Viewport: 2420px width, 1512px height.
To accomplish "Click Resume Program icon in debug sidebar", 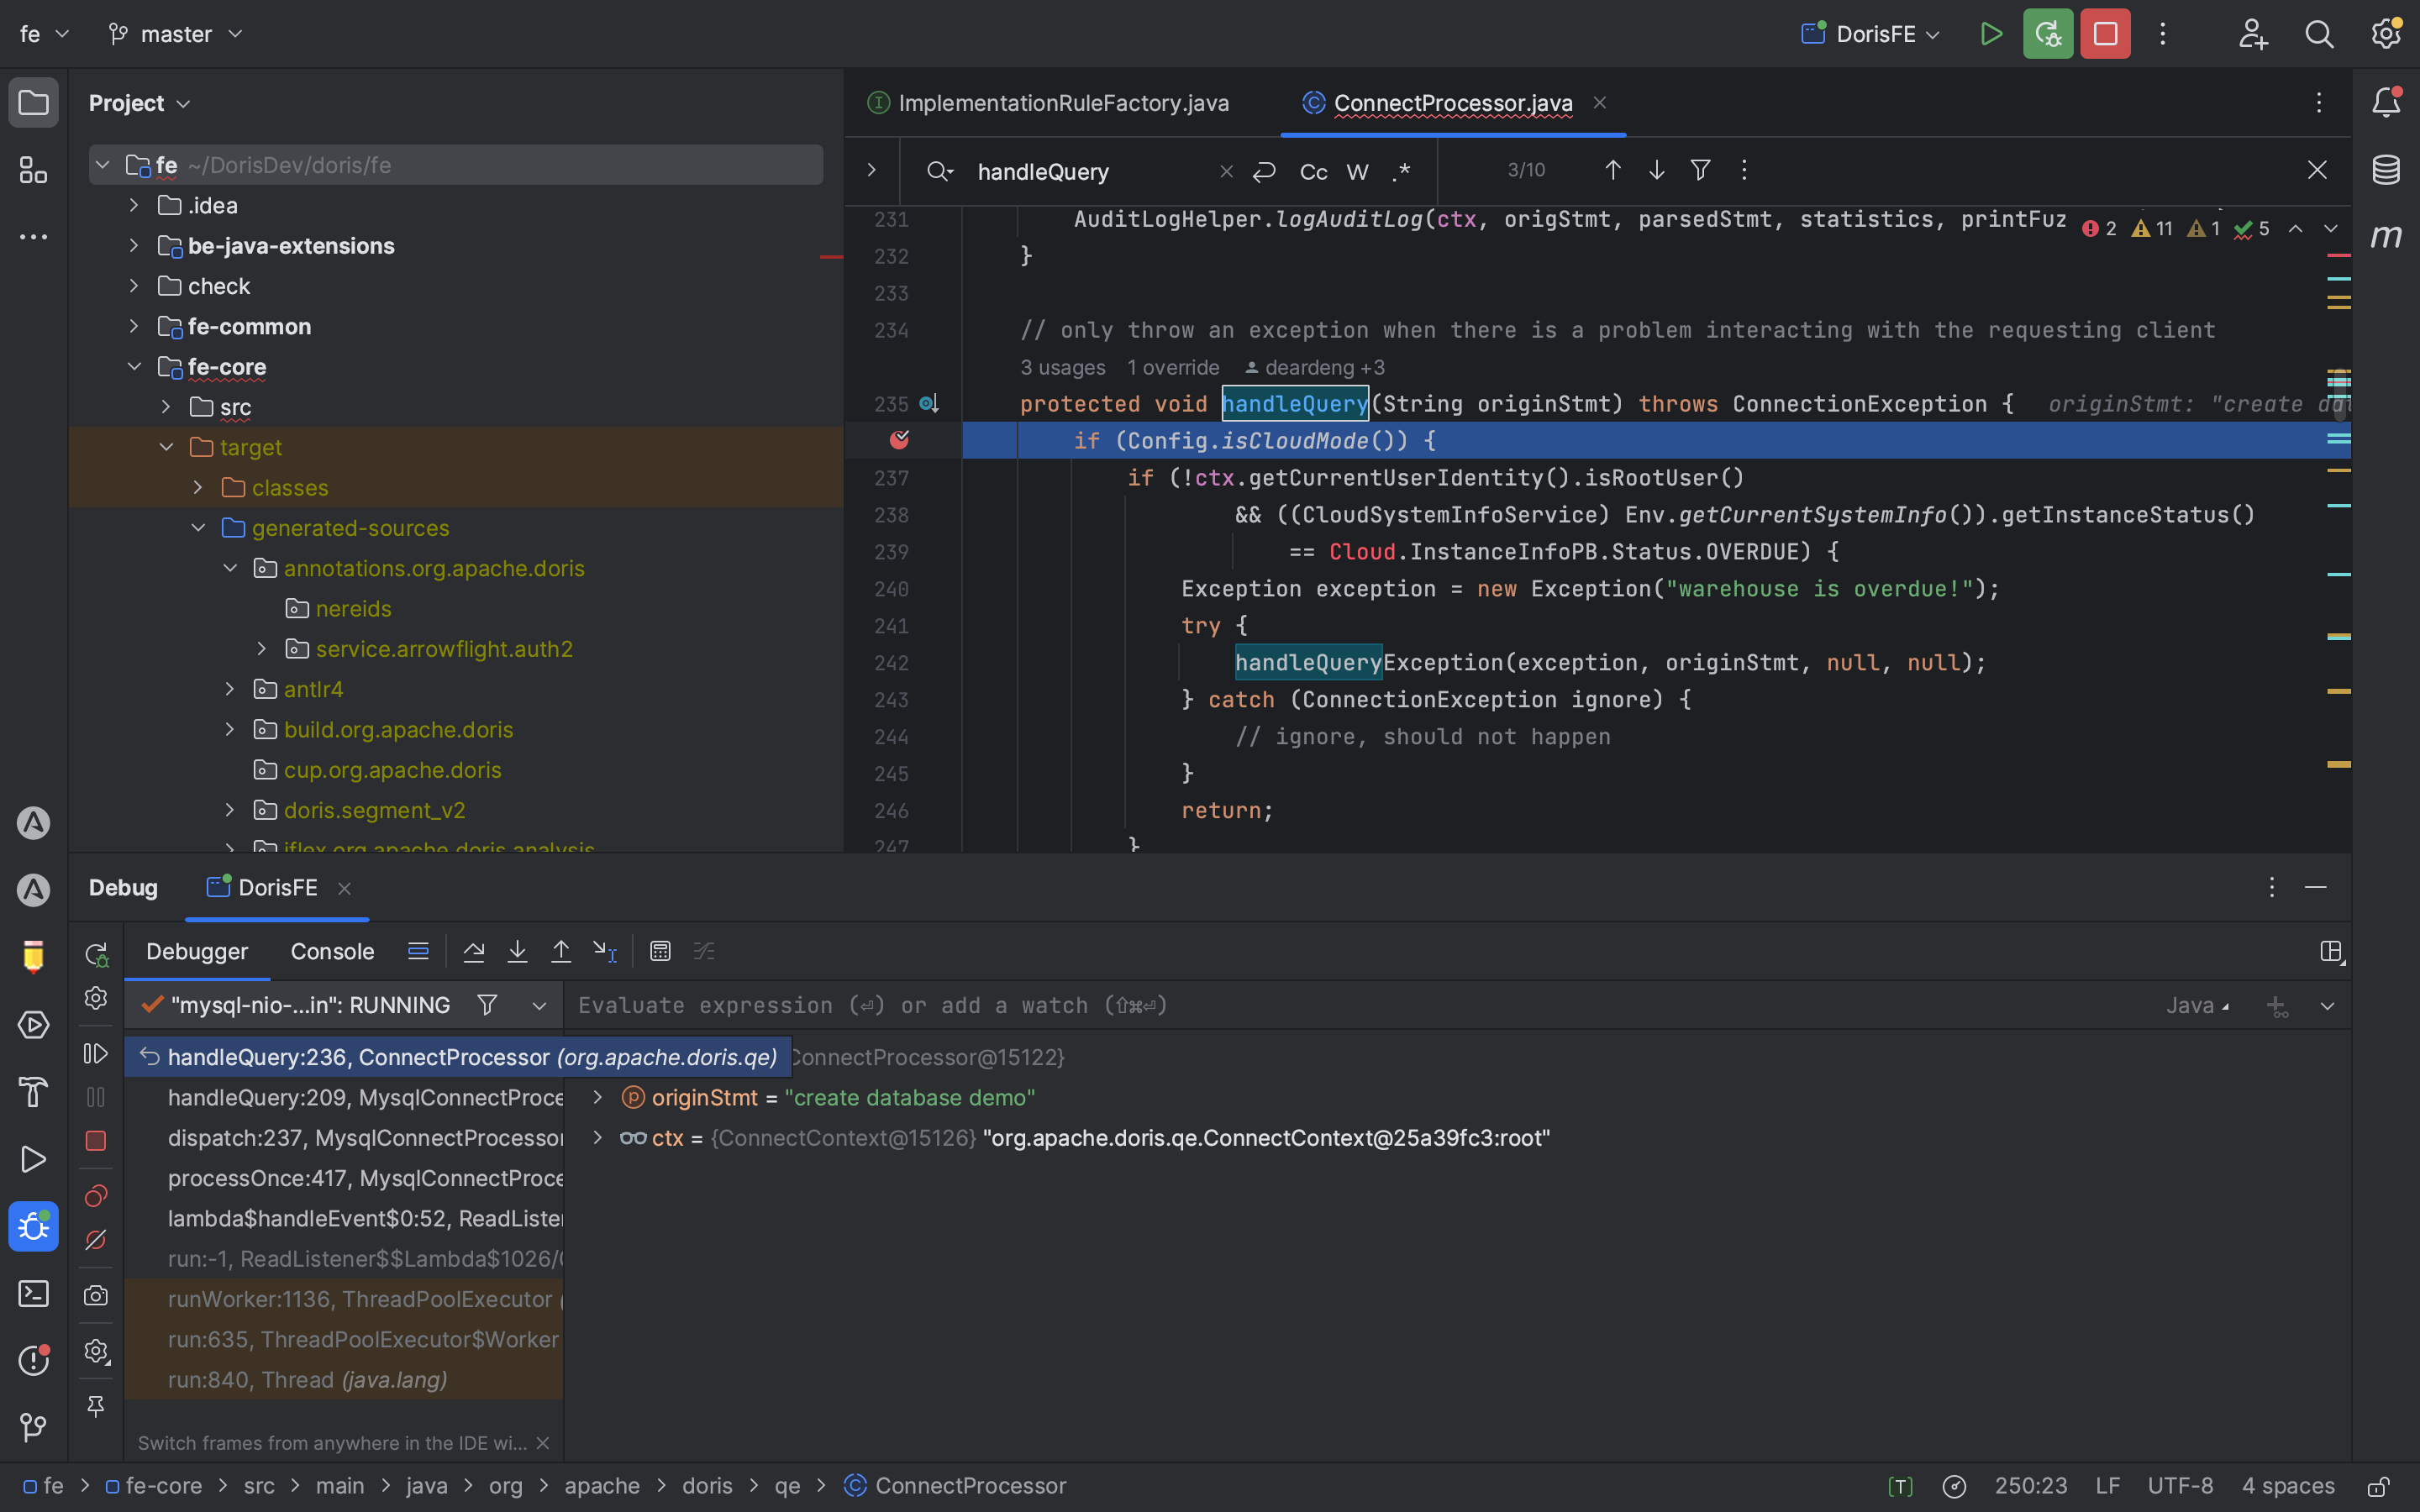I will (x=96, y=1053).
